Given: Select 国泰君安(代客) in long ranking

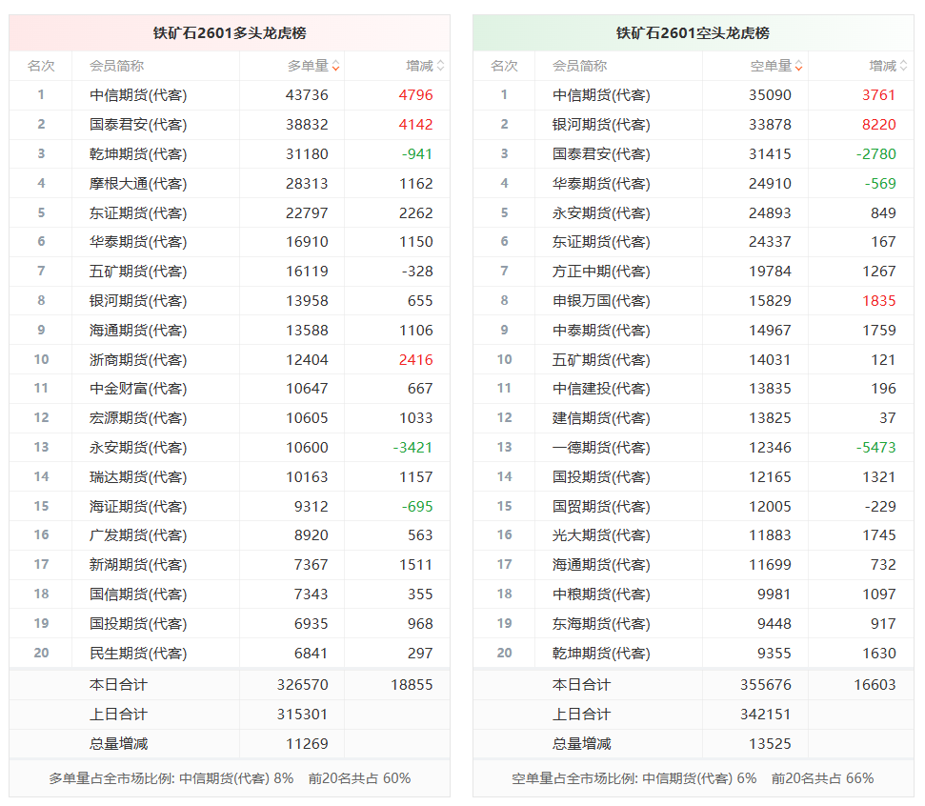Looking at the screenshot, I should (138, 125).
